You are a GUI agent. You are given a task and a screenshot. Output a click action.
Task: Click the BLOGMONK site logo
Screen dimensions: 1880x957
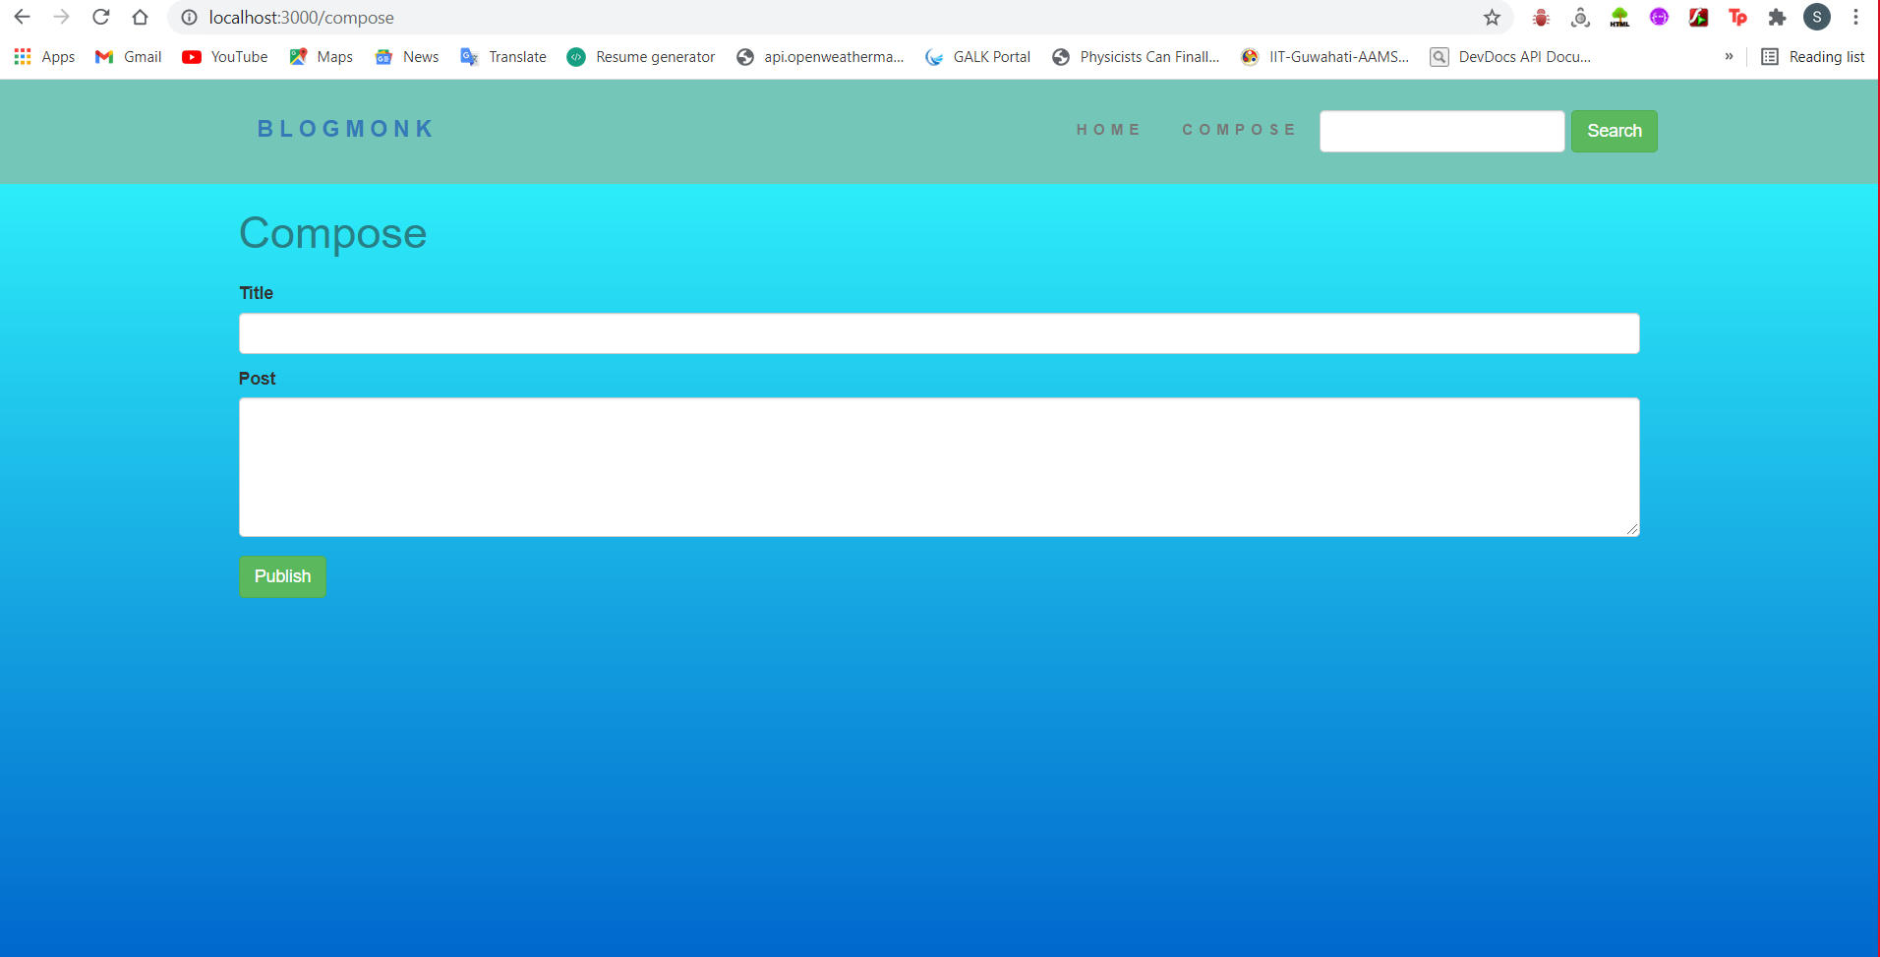click(344, 128)
